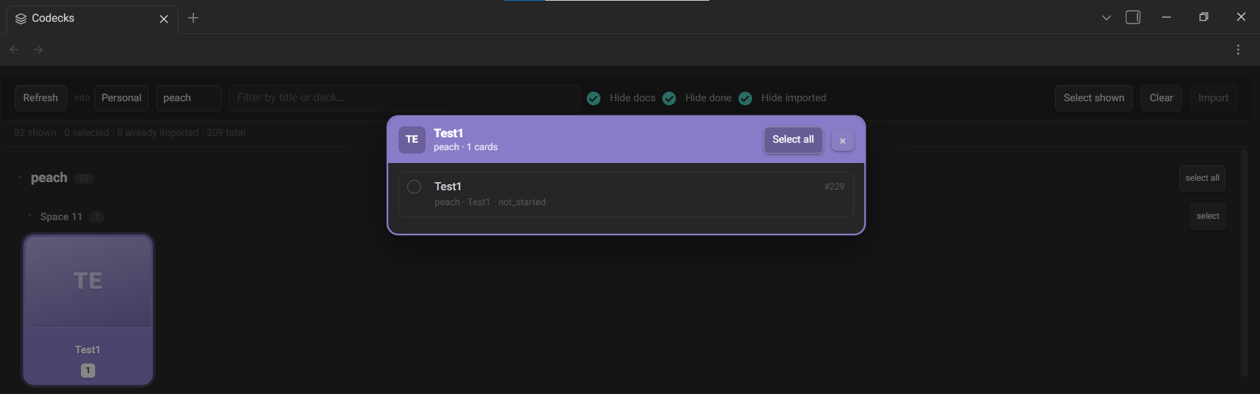Collapse the Space 11 section arrow
This screenshot has width=1260, height=394.
[x=29, y=217]
